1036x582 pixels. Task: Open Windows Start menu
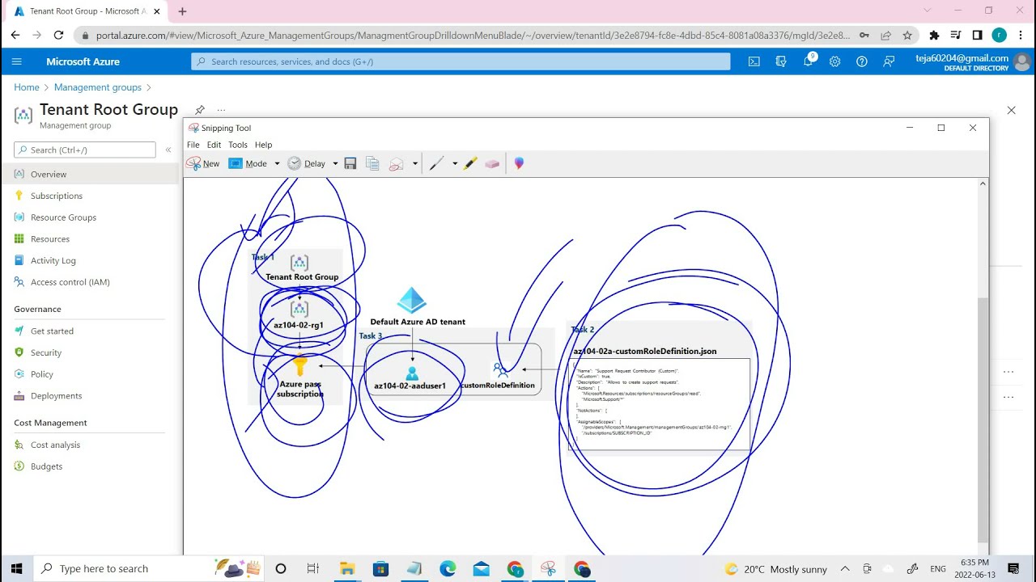(x=16, y=568)
